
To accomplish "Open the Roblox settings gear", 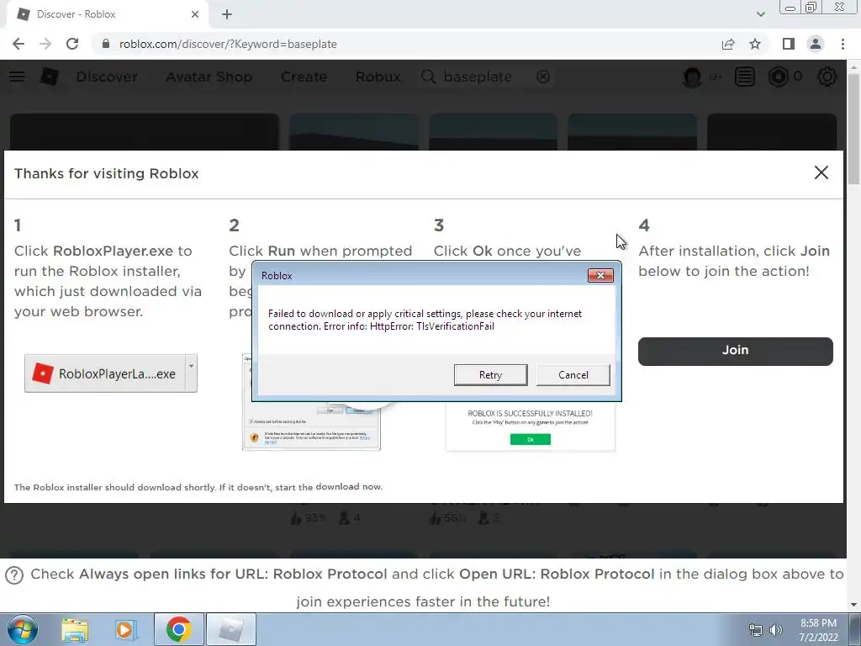I will [827, 77].
